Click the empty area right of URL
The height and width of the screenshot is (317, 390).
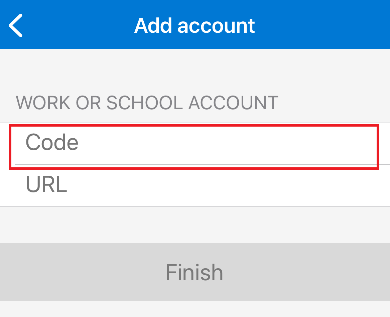tap(234, 185)
